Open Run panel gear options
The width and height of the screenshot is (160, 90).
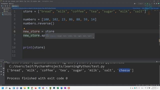click(157, 62)
